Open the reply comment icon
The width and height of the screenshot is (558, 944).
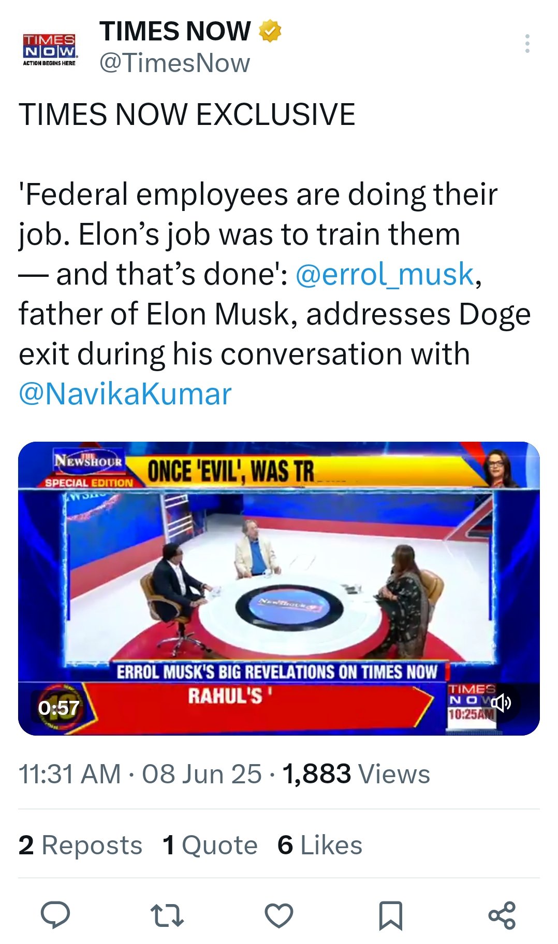point(55,914)
